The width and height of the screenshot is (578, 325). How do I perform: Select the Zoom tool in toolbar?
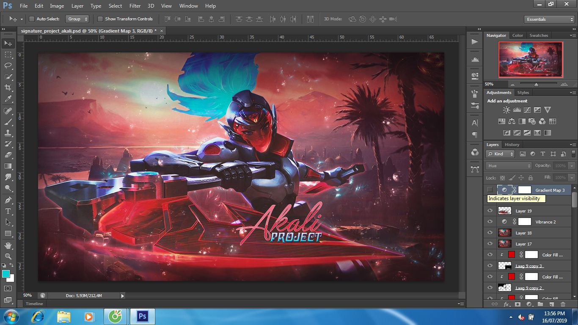click(8, 256)
